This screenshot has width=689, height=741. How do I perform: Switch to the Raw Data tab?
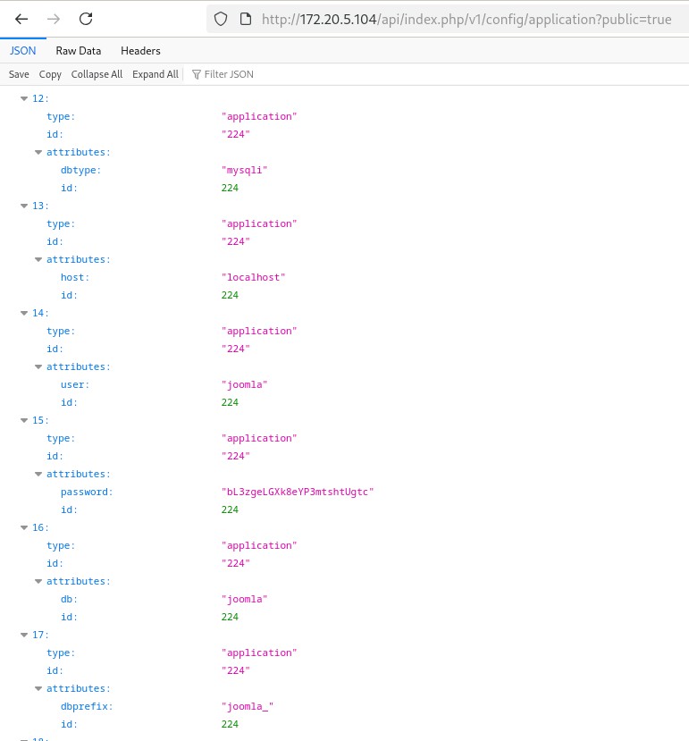click(79, 51)
